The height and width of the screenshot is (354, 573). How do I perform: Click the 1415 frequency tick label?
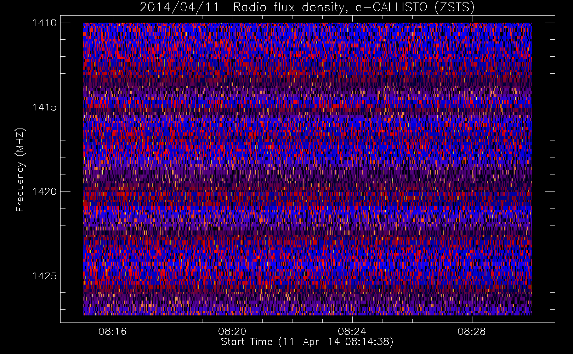(44, 107)
